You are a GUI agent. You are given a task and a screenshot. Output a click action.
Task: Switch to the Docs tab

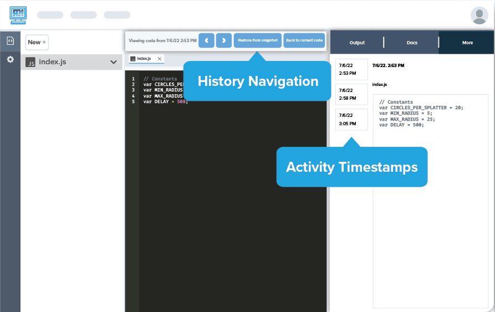pos(412,43)
